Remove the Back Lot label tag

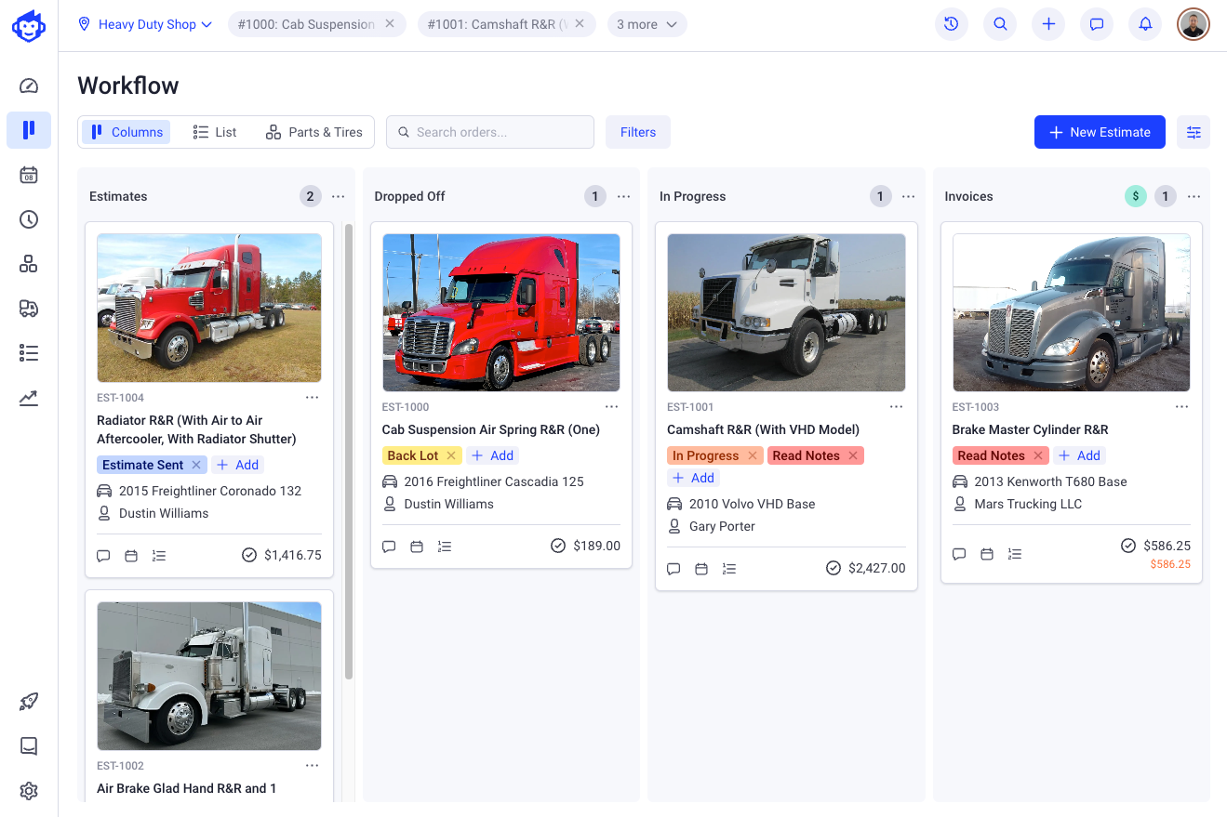point(451,455)
